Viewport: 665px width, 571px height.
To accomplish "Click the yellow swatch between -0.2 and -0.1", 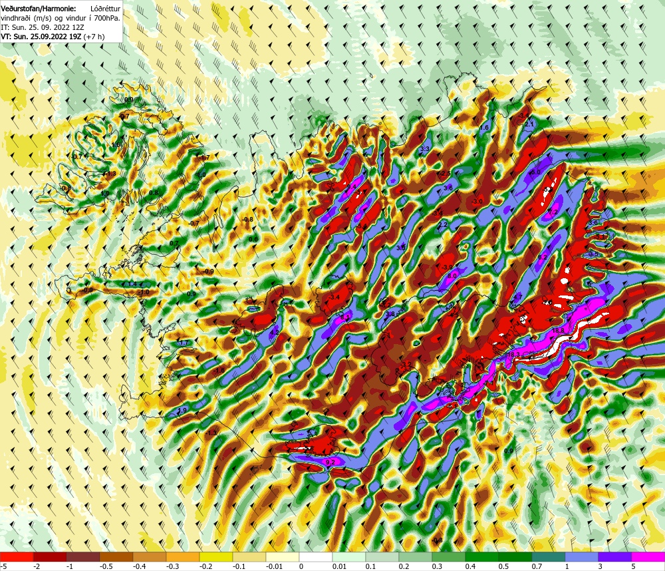I will [x=216, y=556].
